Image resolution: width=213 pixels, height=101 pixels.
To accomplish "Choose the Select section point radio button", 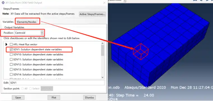I will point(30,89).
